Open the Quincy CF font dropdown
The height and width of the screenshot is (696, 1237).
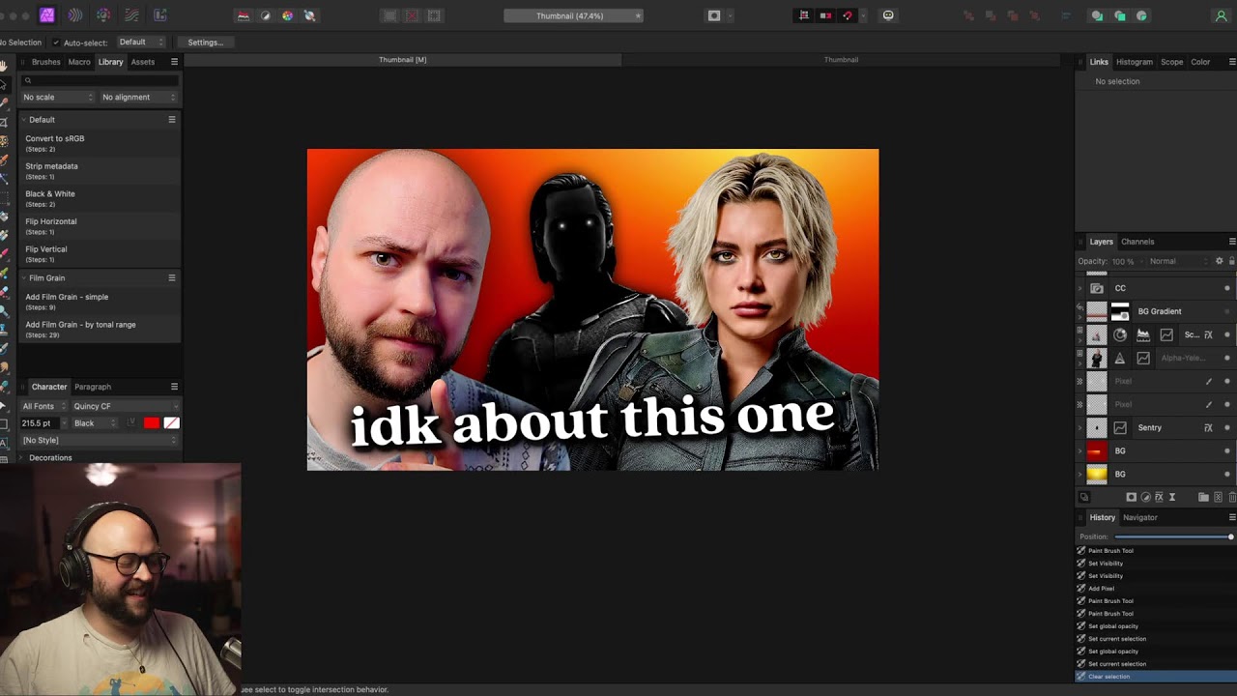[126, 406]
